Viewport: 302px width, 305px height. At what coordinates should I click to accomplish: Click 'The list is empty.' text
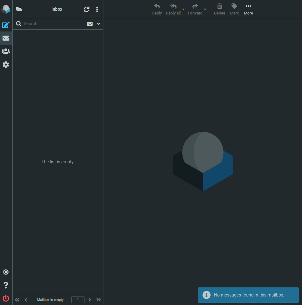pyautogui.click(x=58, y=162)
